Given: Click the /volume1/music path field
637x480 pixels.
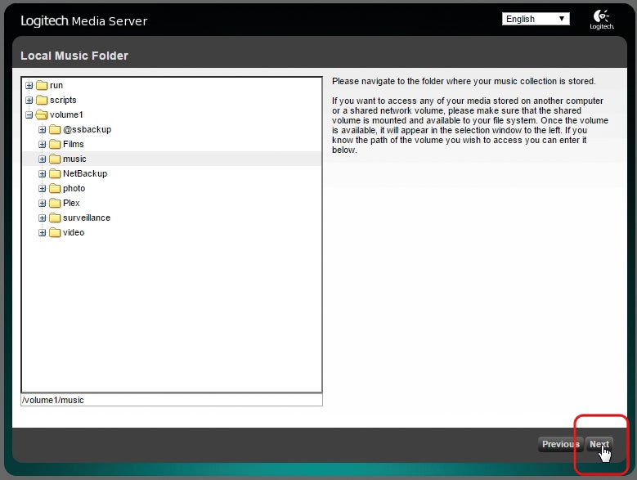Looking at the screenshot, I should [172, 400].
